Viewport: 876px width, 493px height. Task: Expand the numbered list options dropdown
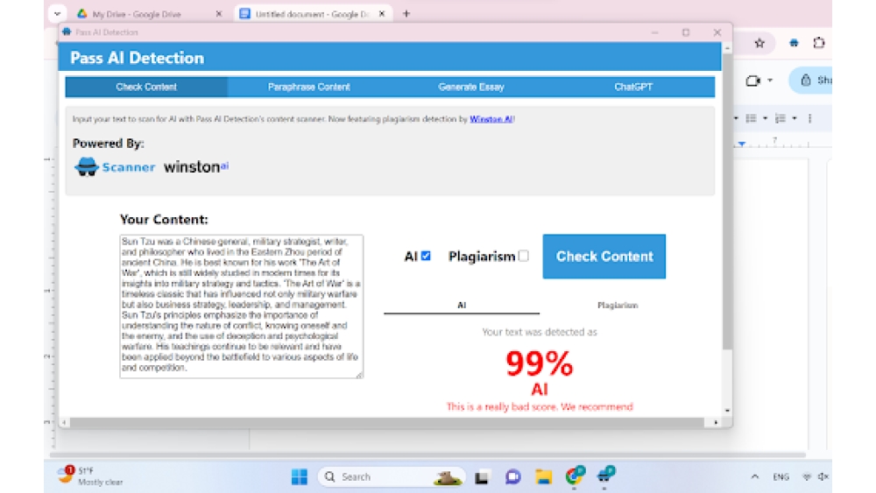pyautogui.click(x=795, y=118)
